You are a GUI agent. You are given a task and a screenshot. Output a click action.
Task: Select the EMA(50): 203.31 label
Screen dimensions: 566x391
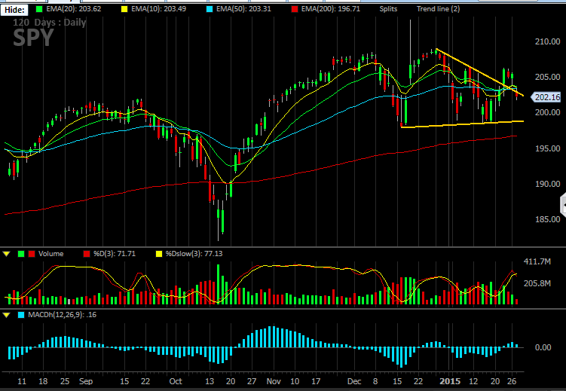click(243, 9)
